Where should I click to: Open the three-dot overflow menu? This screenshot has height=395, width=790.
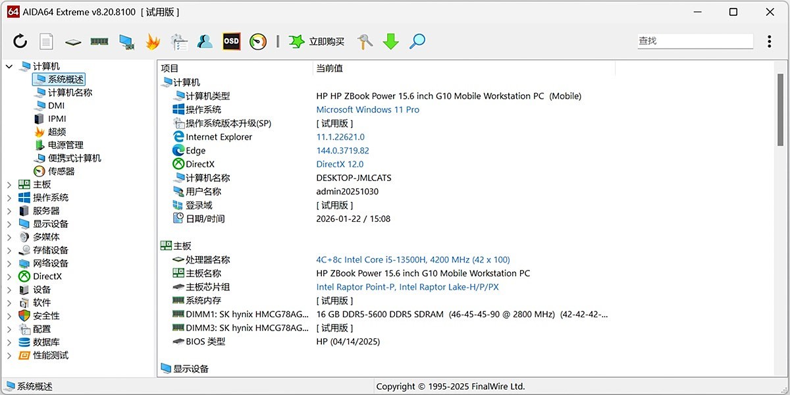769,41
